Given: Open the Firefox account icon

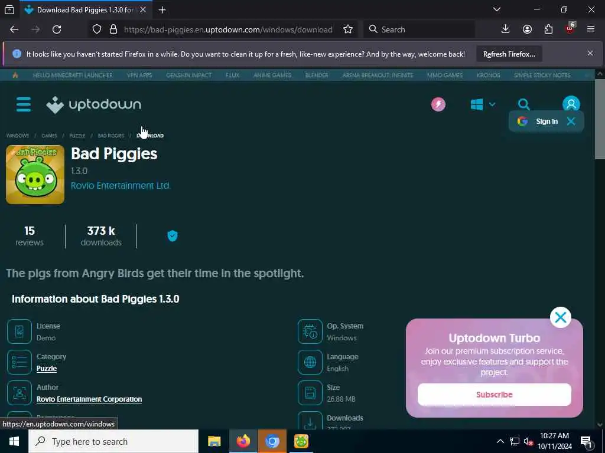Looking at the screenshot, I should 527,29.
